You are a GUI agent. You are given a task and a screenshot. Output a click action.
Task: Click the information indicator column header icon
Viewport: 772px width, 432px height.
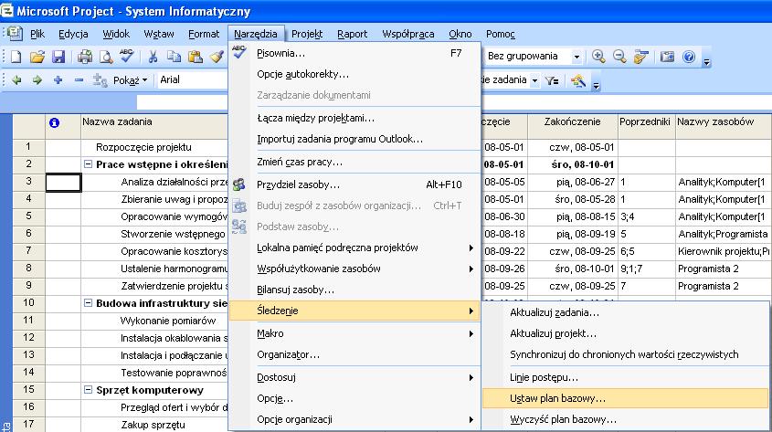pyautogui.click(x=54, y=122)
